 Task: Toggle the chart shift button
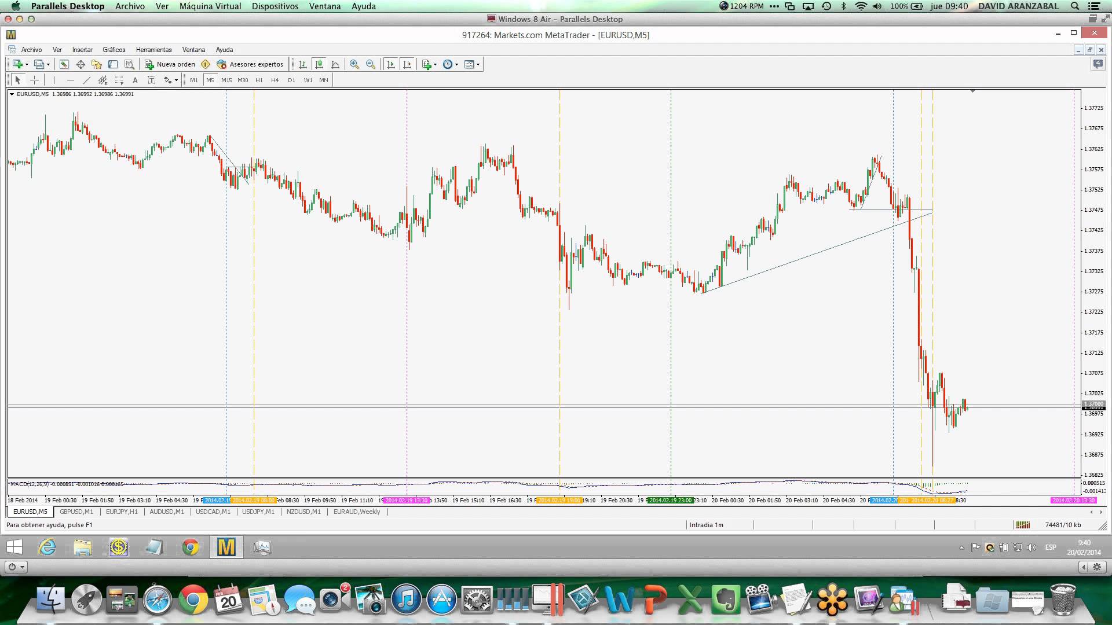pos(407,64)
